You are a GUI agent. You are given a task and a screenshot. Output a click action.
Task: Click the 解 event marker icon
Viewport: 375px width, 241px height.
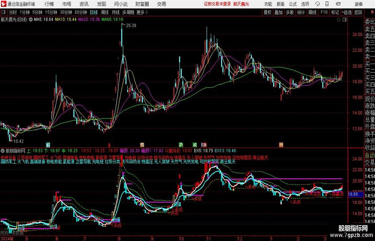tap(48, 144)
